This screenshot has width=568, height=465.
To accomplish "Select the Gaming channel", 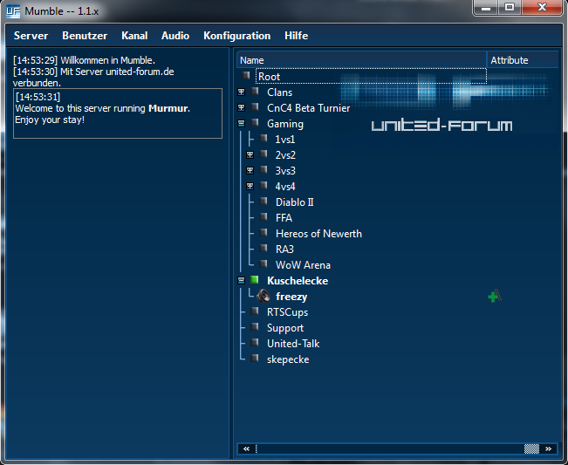I will [285, 124].
